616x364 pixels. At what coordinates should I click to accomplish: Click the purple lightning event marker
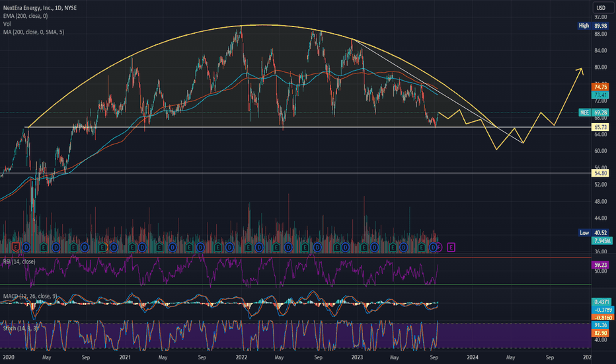click(440, 247)
